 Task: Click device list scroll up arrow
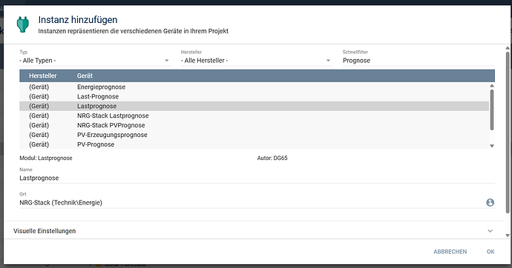[x=492, y=86]
